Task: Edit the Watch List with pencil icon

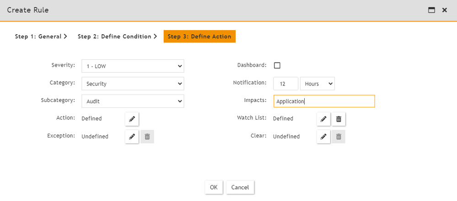Action: click(323, 119)
